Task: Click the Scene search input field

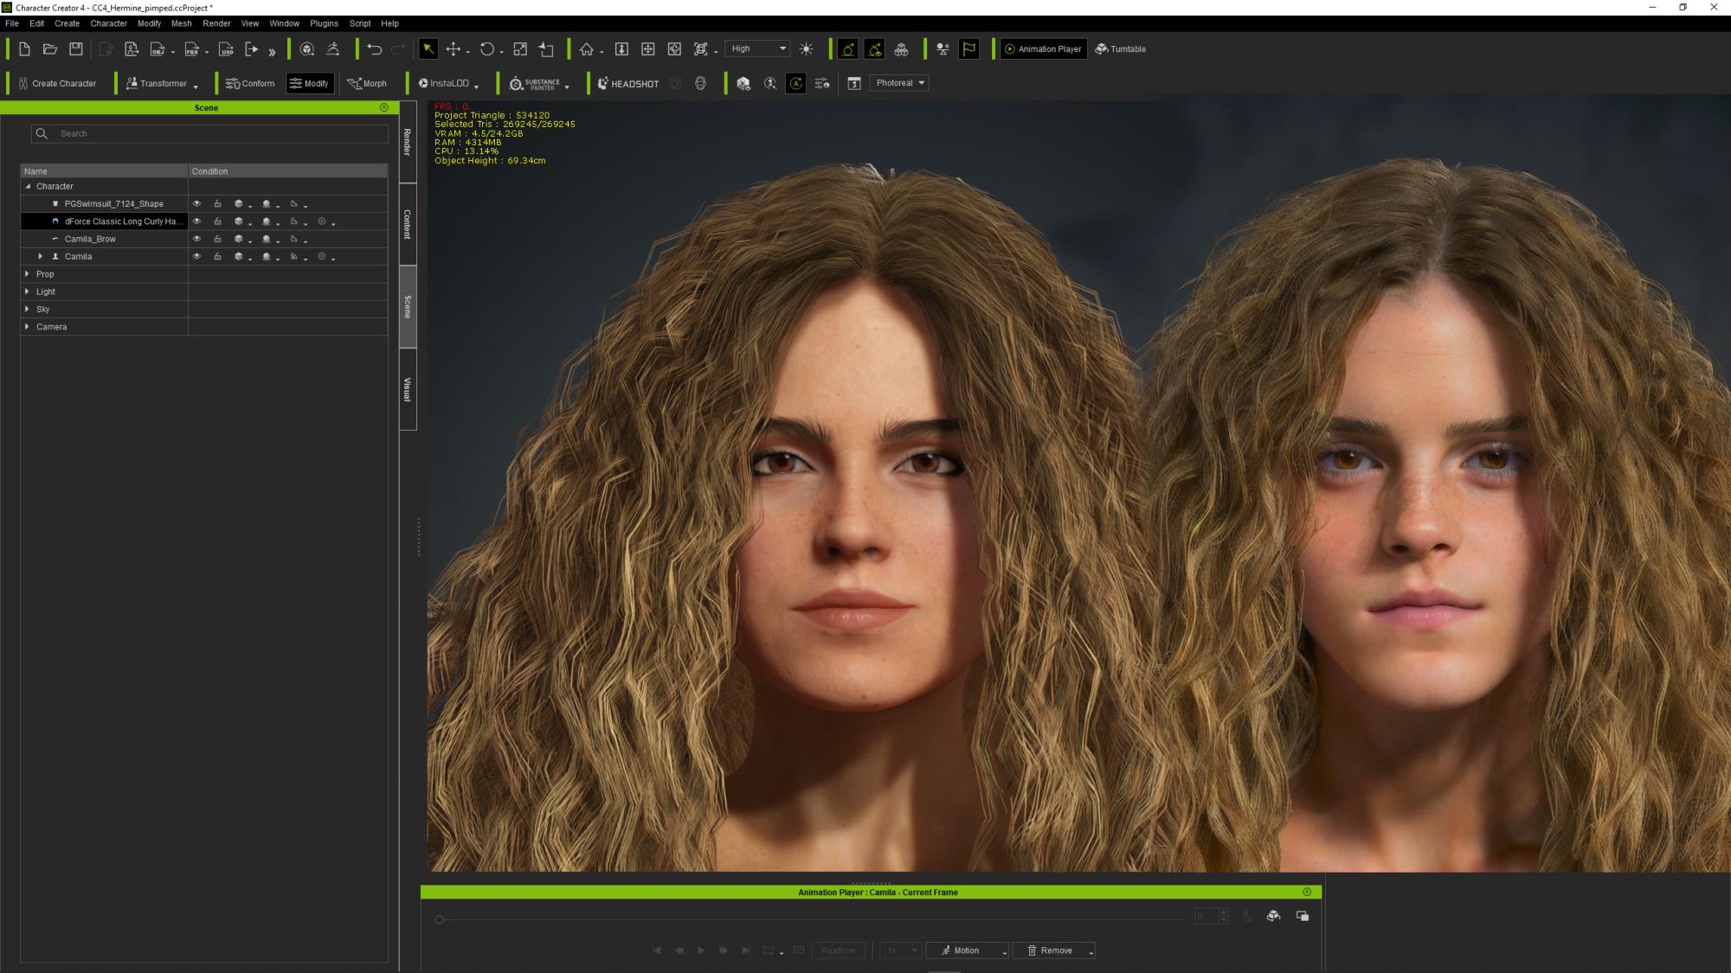Action: tap(209, 133)
